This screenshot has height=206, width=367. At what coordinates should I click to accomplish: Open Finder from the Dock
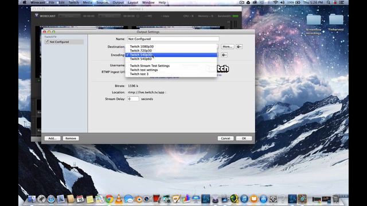(x=32, y=199)
